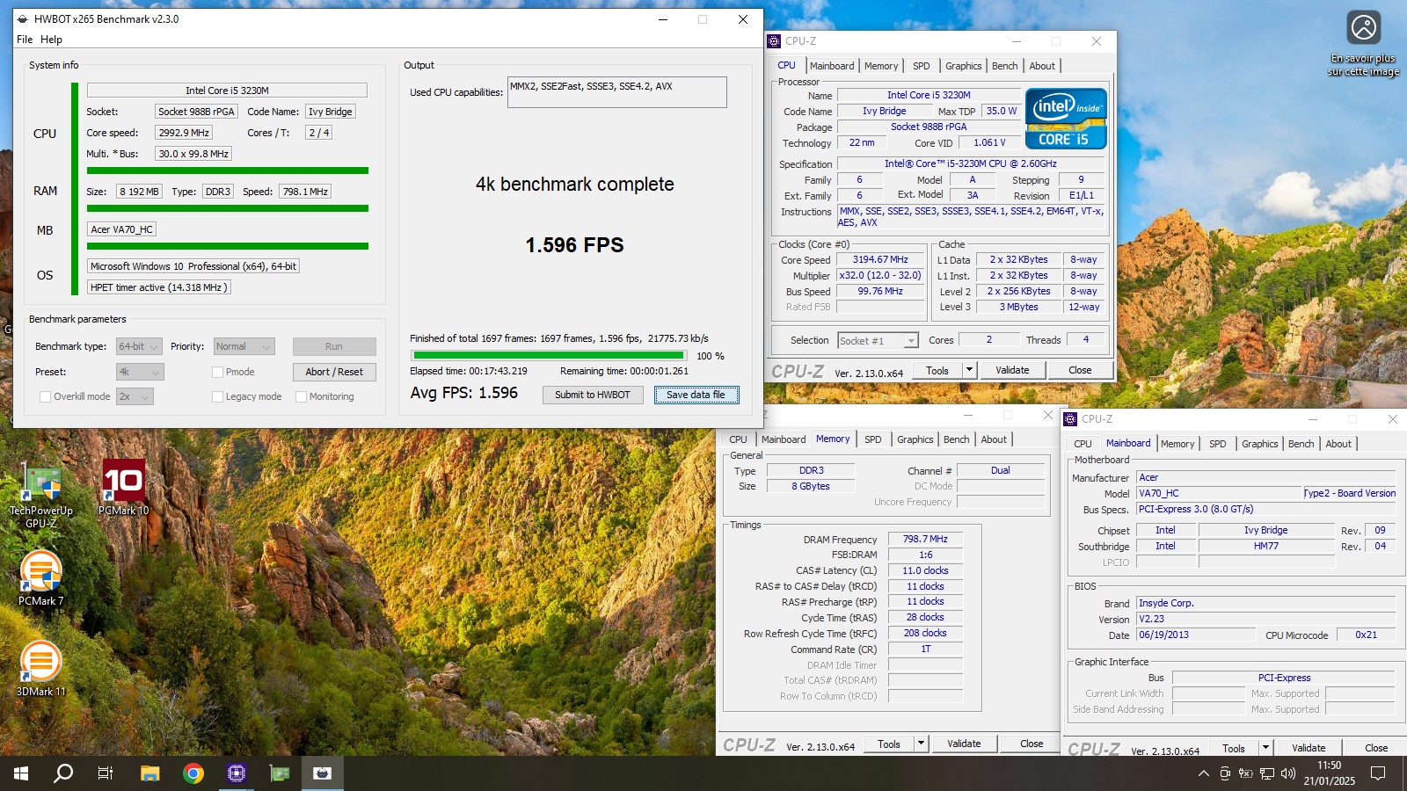Image resolution: width=1407 pixels, height=791 pixels.
Task: Open SPD tab in Memory CPU-Z window
Action: [872, 439]
